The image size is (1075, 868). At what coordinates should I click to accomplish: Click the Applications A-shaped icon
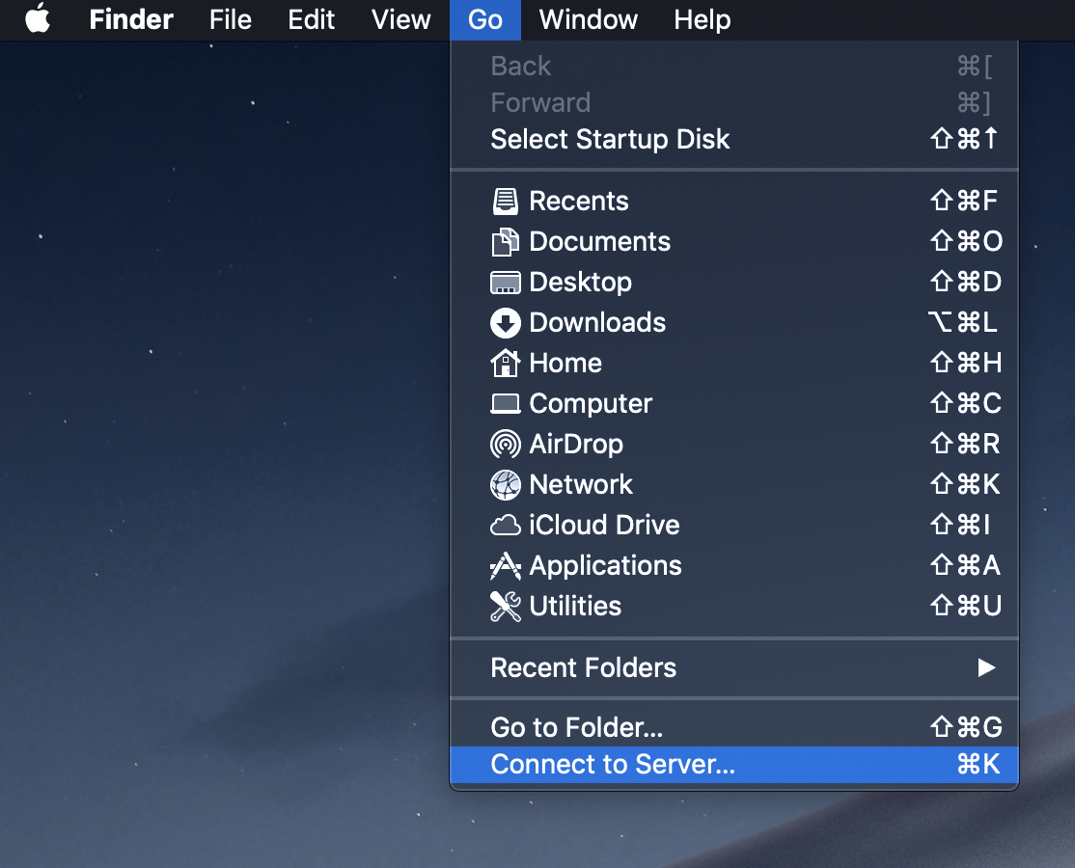506,566
